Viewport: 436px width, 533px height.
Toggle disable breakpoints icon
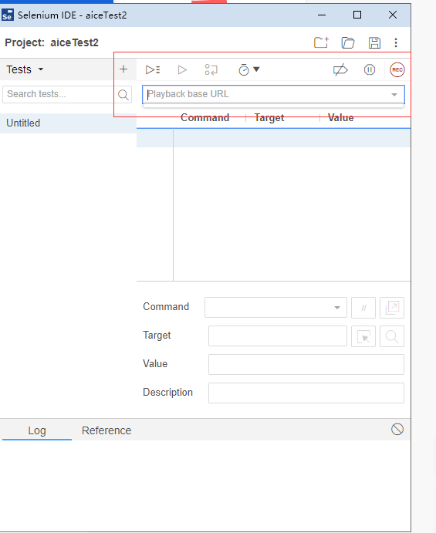340,69
